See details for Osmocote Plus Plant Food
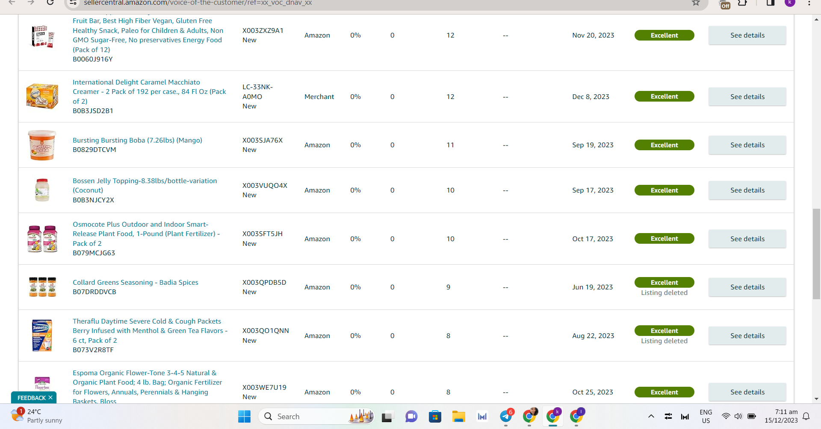 click(x=747, y=239)
